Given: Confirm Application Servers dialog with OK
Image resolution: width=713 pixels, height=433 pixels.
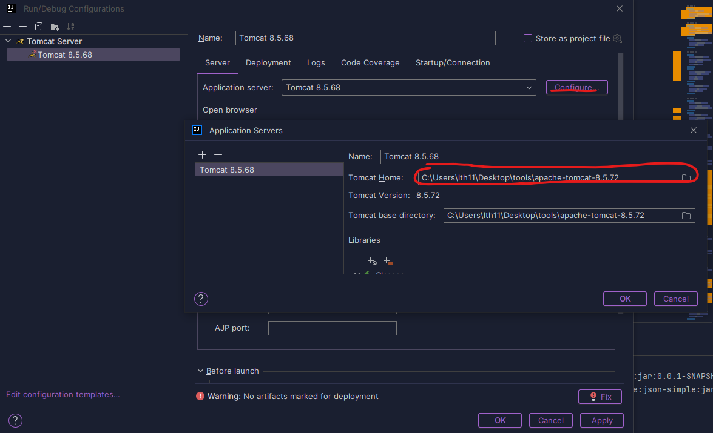Looking at the screenshot, I should tap(625, 299).
